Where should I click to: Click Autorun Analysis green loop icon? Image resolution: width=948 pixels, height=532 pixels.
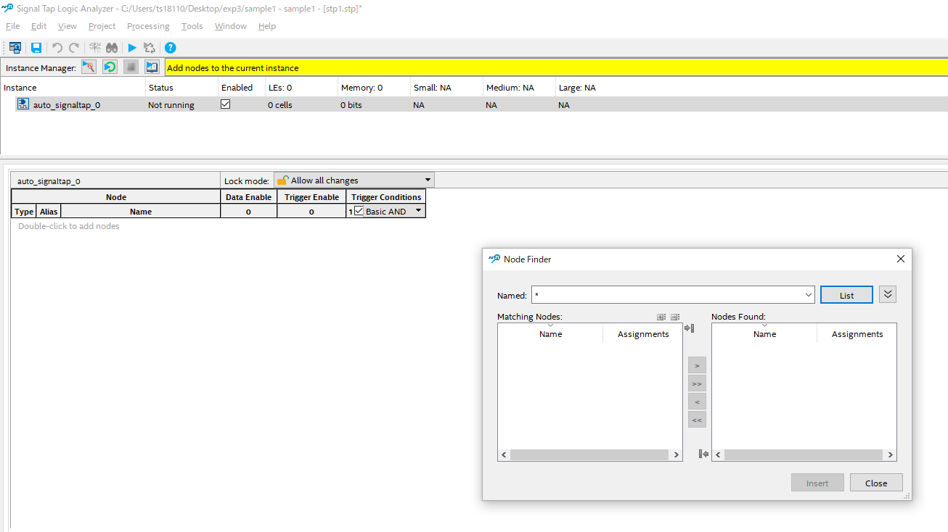pos(110,67)
